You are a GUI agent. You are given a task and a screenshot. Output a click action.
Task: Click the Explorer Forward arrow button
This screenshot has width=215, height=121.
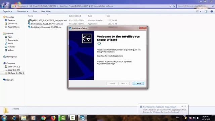(7, 6)
